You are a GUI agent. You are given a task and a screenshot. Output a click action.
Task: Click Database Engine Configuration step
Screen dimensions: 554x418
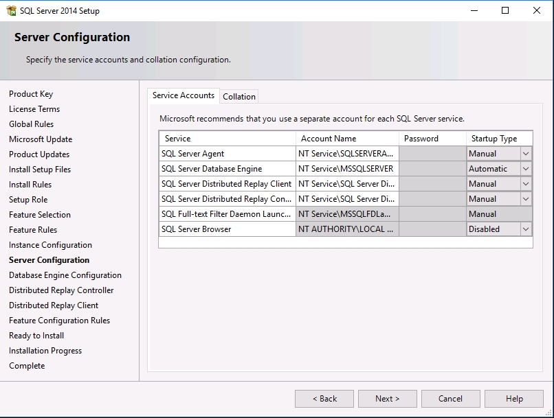click(65, 275)
